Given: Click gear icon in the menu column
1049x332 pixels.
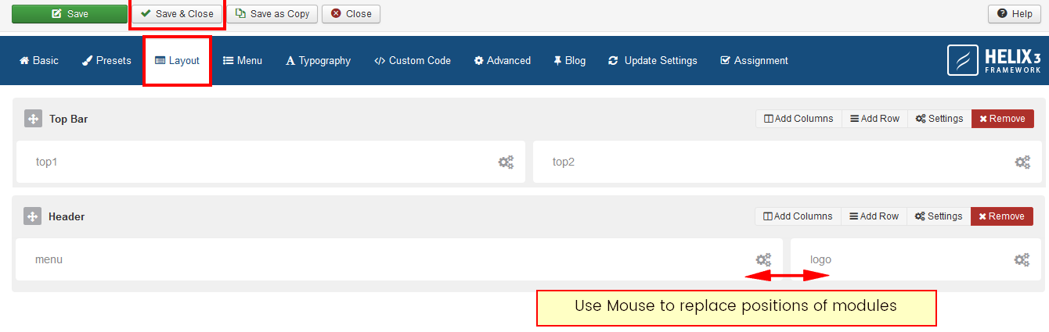Looking at the screenshot, I should (x=763, y=260).
